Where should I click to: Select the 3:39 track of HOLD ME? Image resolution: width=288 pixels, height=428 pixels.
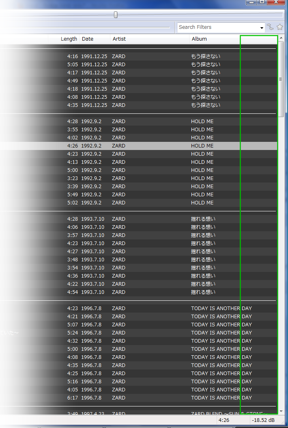point(138,187)
